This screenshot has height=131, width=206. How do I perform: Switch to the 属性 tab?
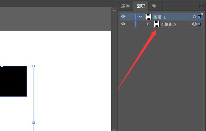pos(125,6)
